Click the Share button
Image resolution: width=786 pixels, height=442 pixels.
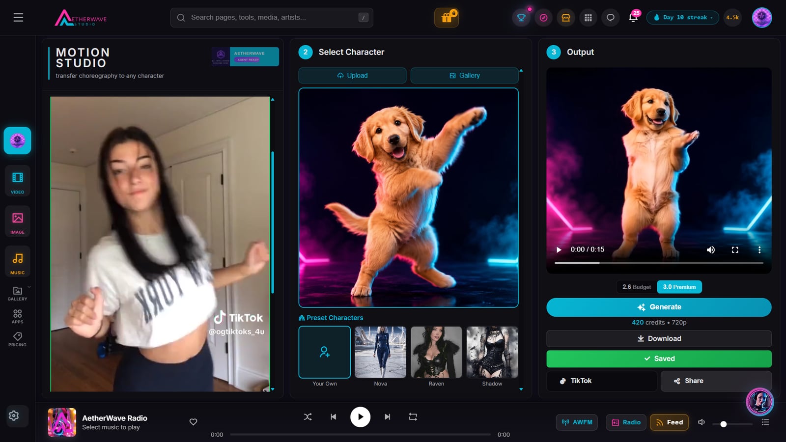716,381
